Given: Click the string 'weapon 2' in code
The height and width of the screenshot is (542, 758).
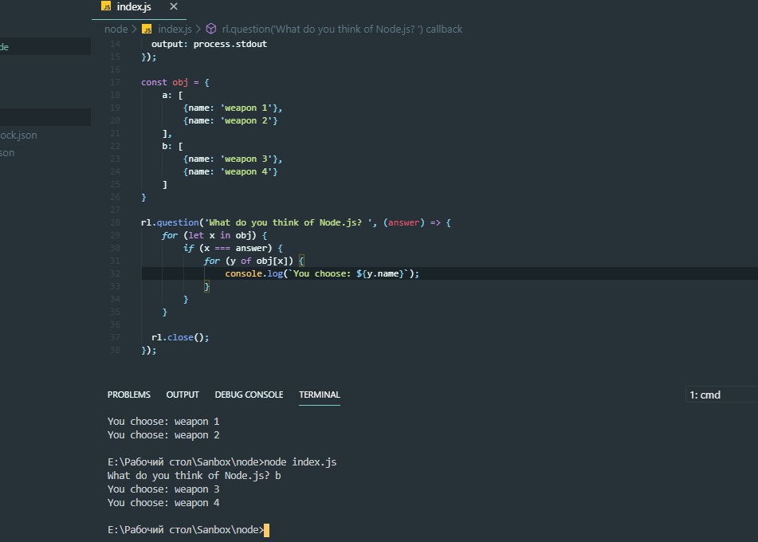Looking at the screenshot, I should click(246, 120).
